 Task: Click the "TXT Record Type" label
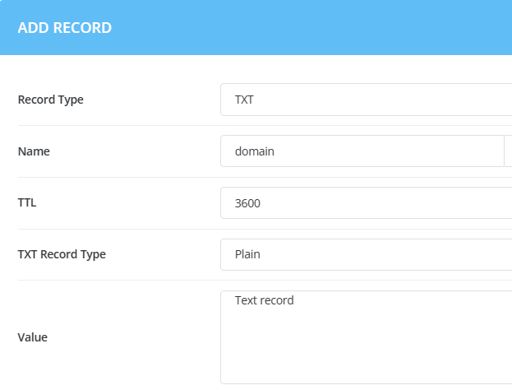click(62, 254)
